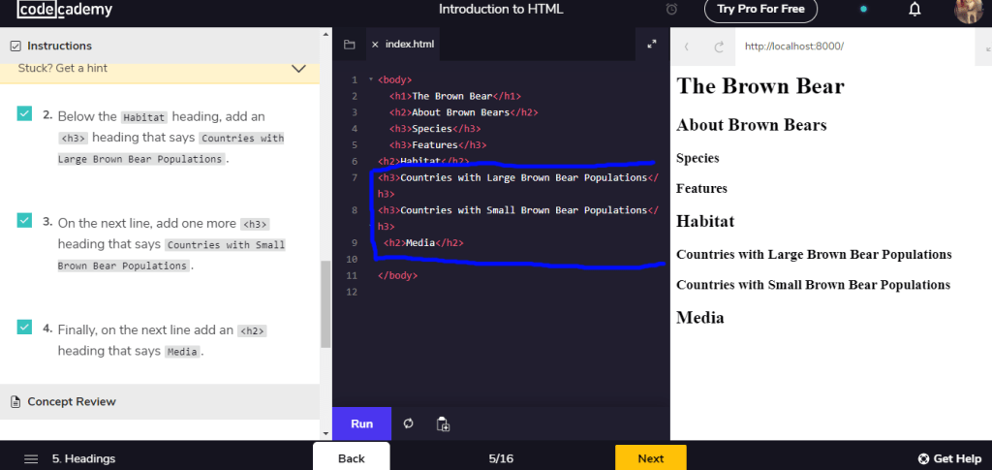Open the notifications bell
992x470 pixels.
tap(914, 10)
